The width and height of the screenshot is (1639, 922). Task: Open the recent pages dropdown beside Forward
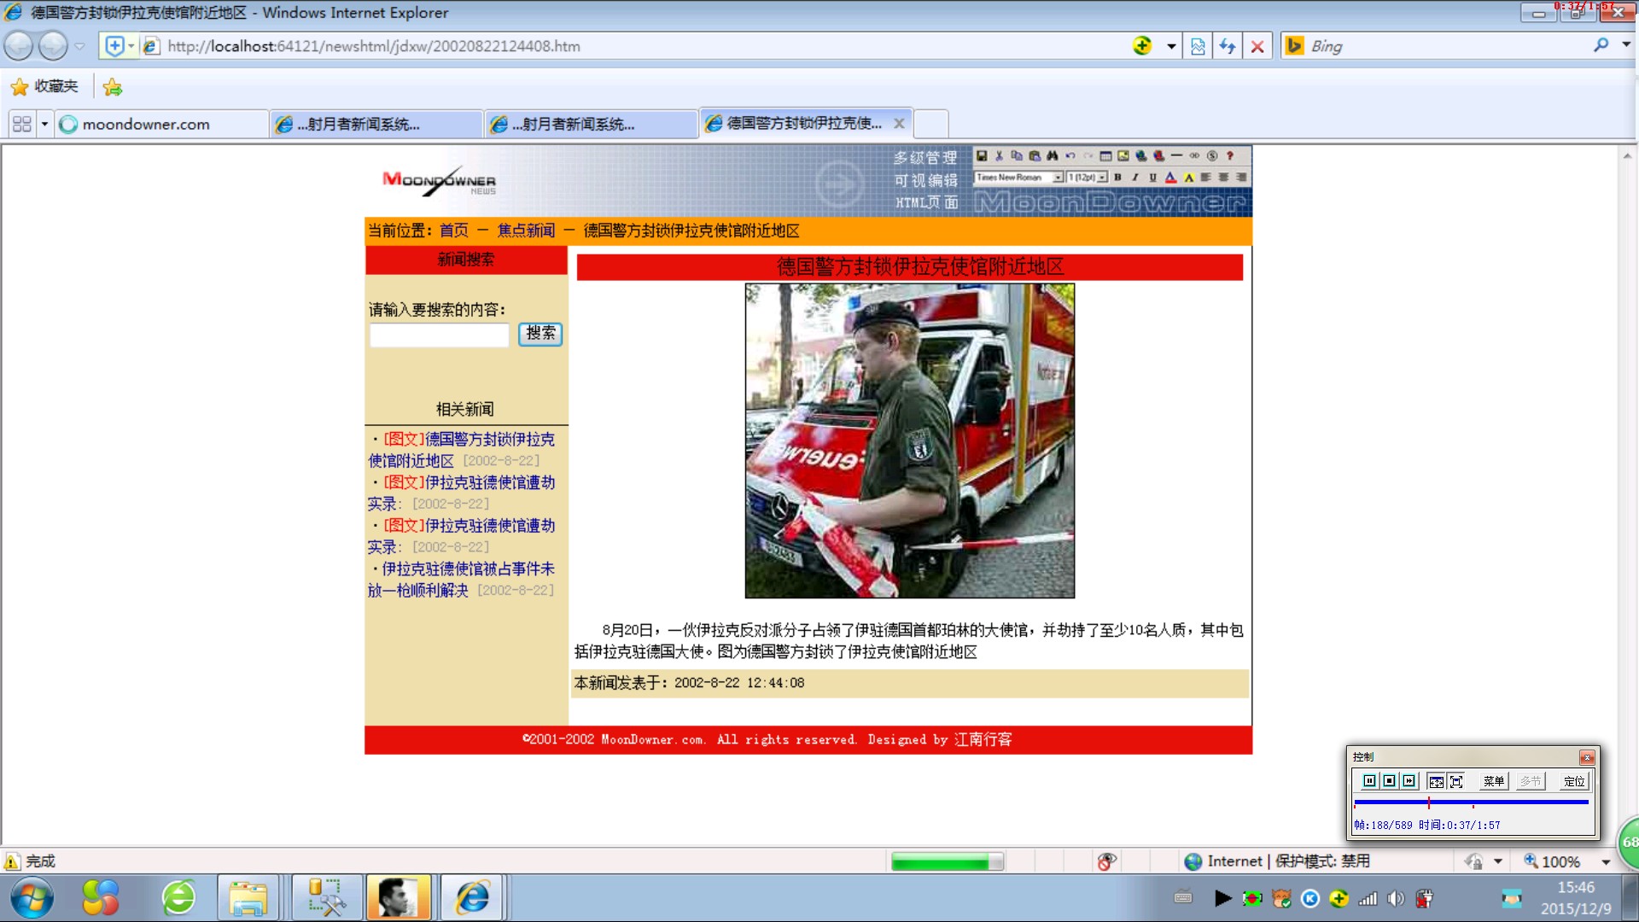pos(79,46)
